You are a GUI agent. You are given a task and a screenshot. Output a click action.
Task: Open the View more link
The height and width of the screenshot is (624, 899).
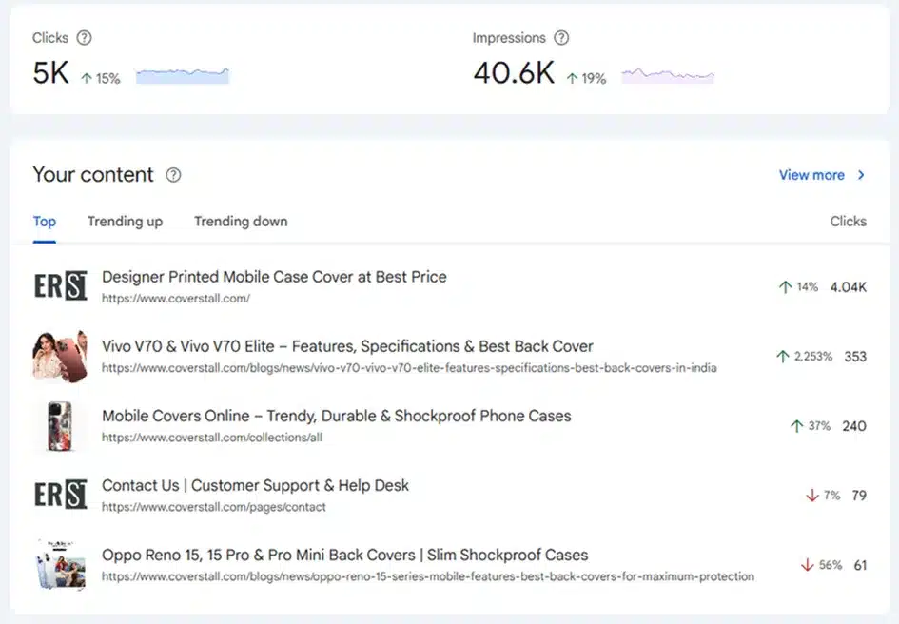811,175
